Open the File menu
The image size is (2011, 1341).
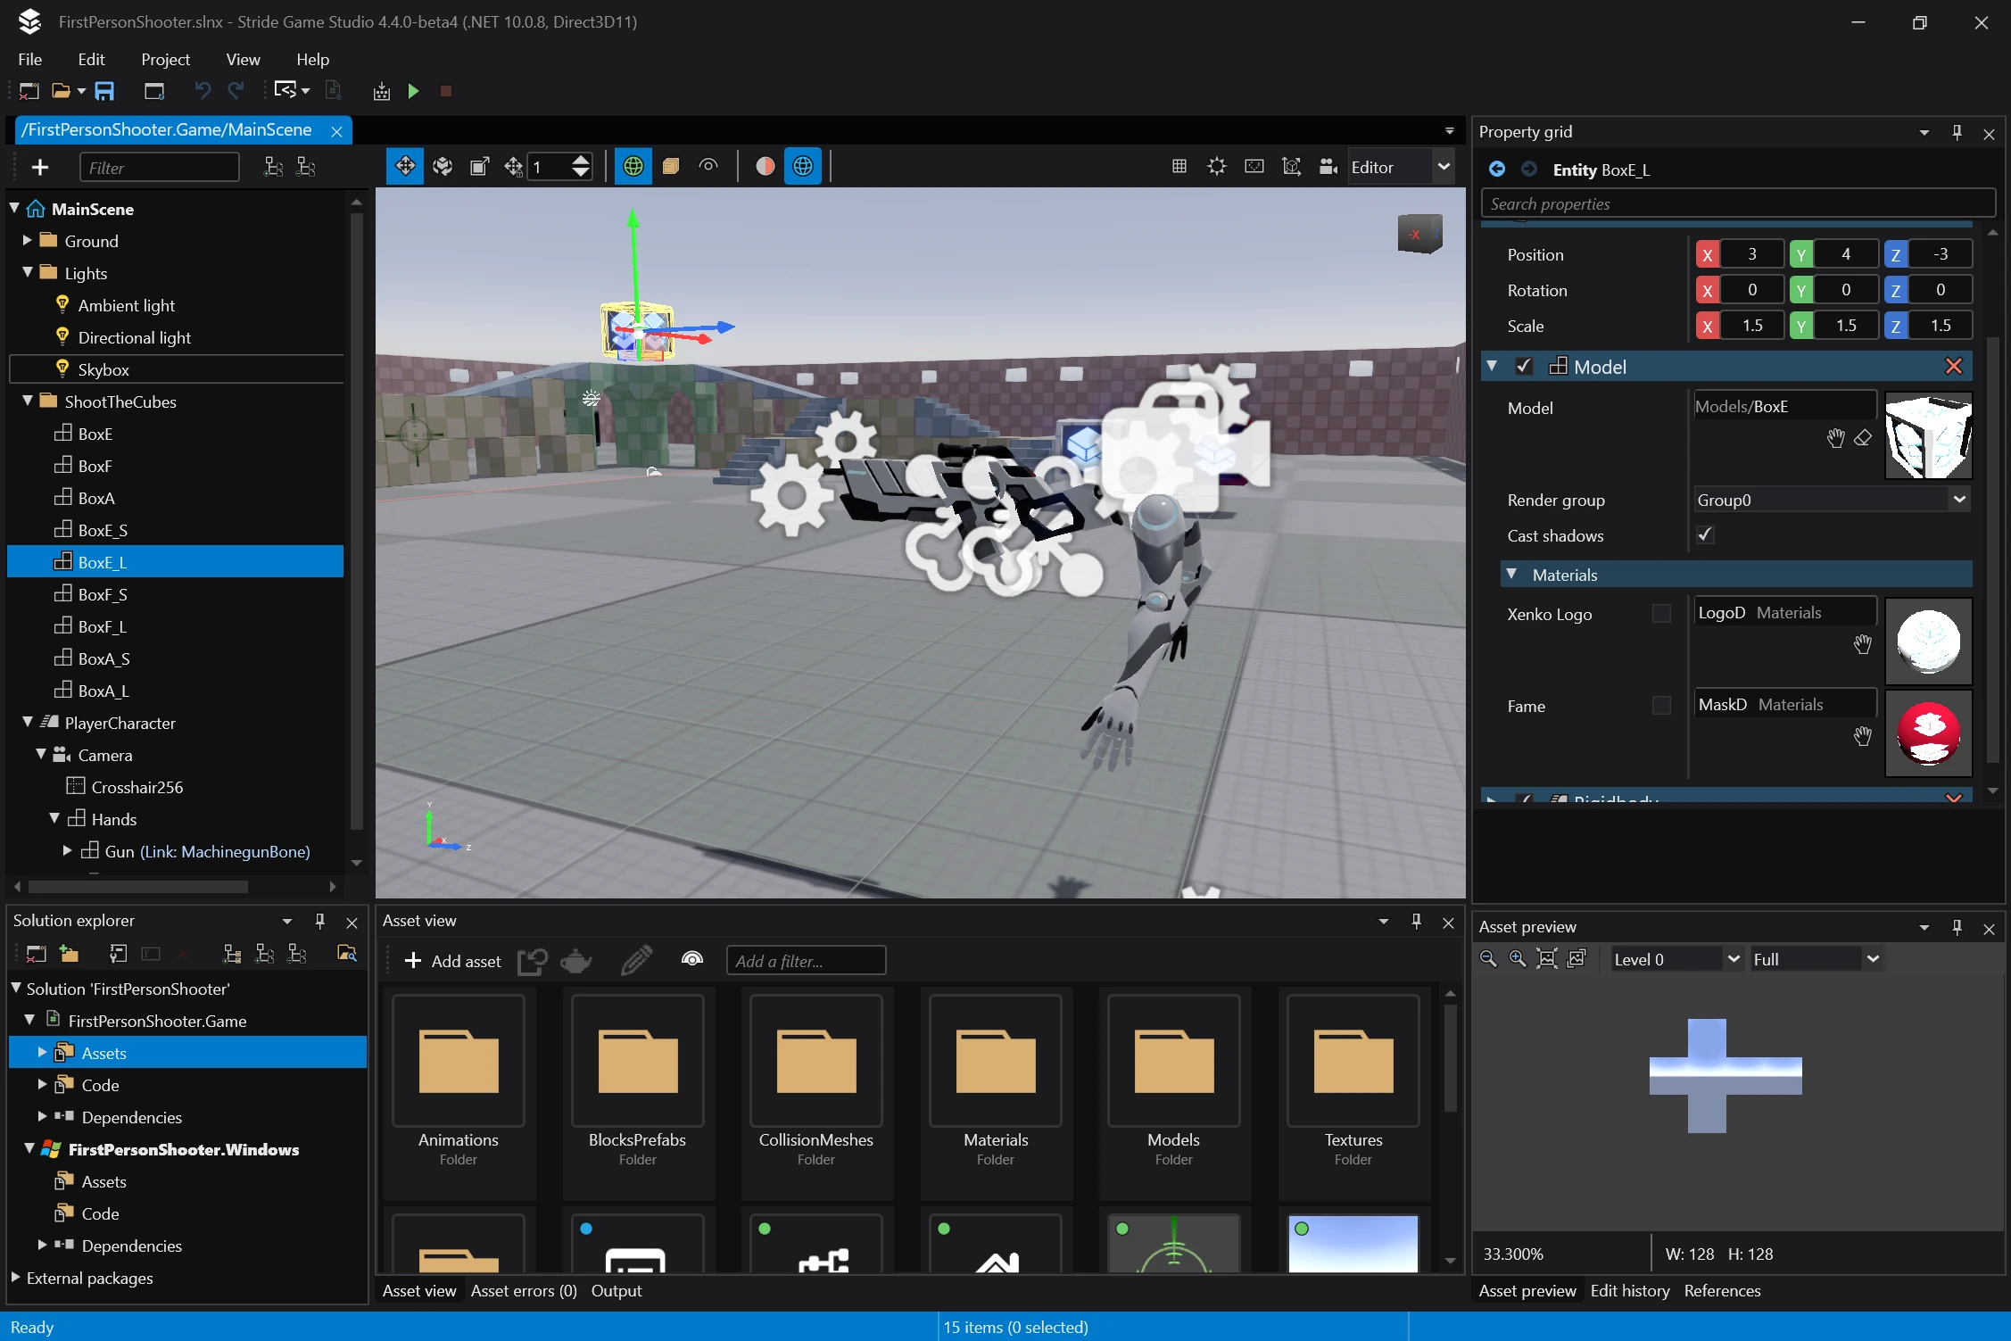coord(29,59)
